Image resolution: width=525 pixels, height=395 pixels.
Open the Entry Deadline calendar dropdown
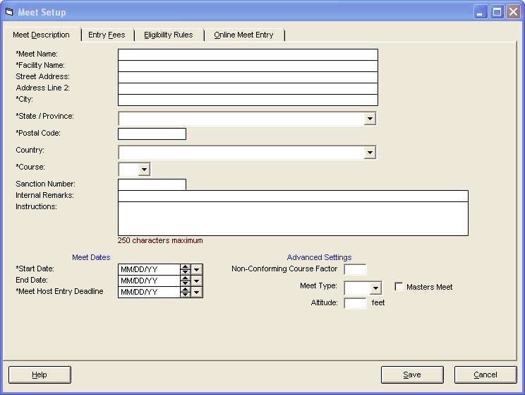pyautogui.click(x=197, y=292)
